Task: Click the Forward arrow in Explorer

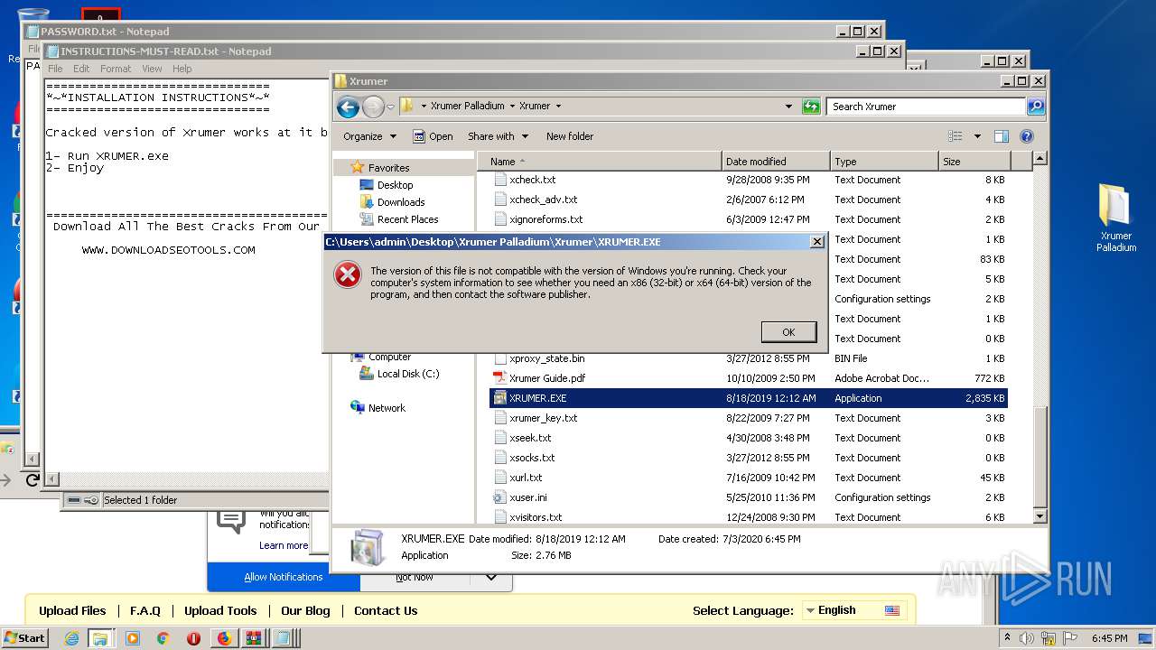Action: pos(373,107)
